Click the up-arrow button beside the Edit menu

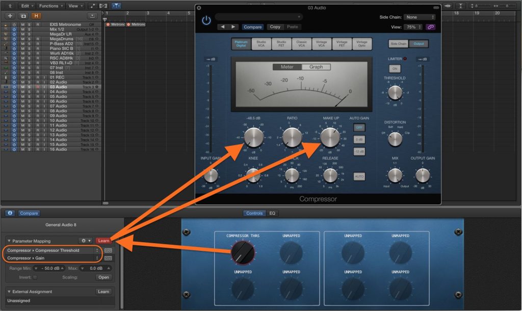(x=10, y=6)
